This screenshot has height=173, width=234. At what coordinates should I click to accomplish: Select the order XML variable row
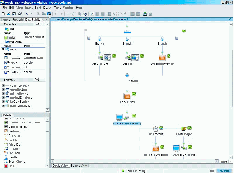[24, 37]
